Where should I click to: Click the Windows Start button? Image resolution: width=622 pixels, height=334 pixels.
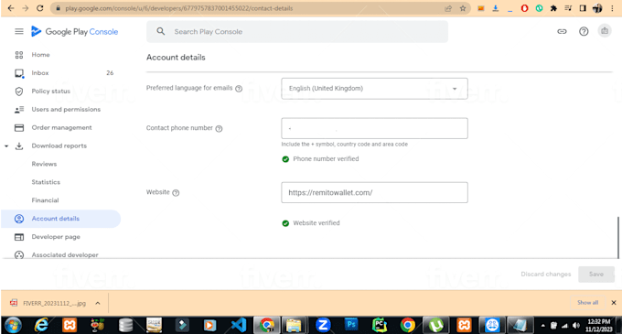click(x=13, y=325)
